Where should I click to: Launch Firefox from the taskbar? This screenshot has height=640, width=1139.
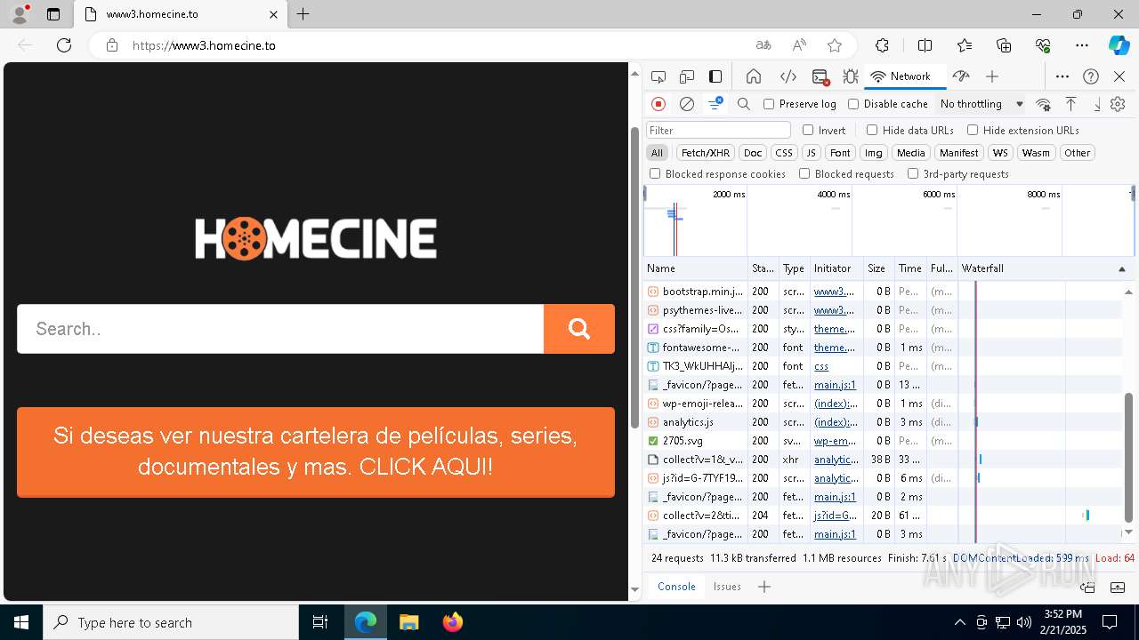(453, 622)
